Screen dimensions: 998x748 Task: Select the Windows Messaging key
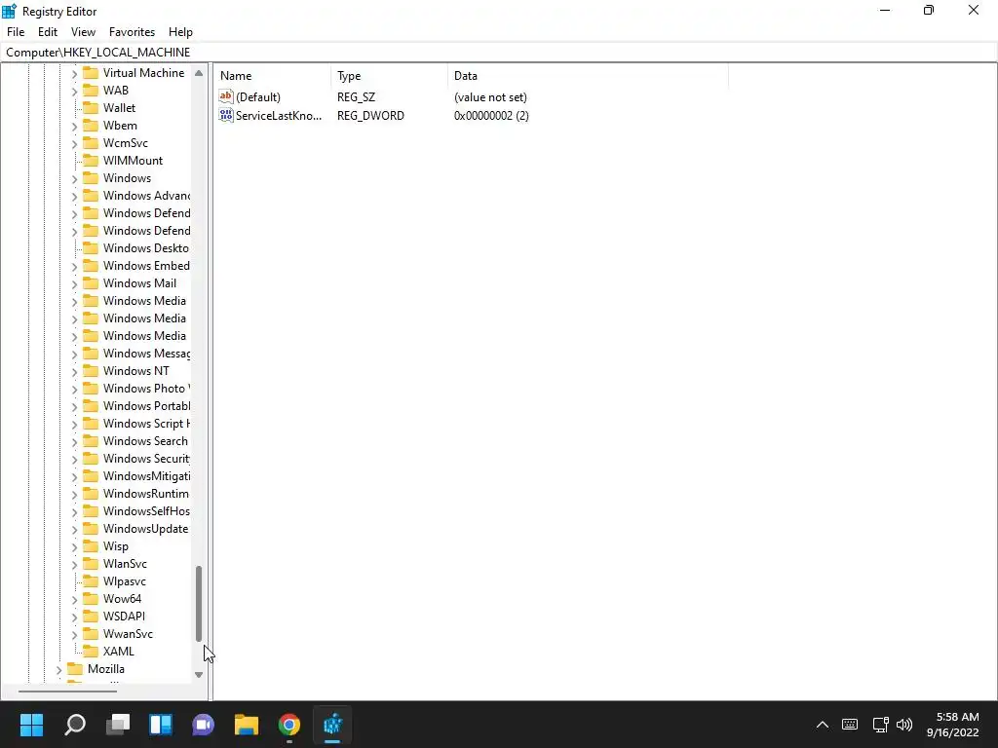click(146, 353)
